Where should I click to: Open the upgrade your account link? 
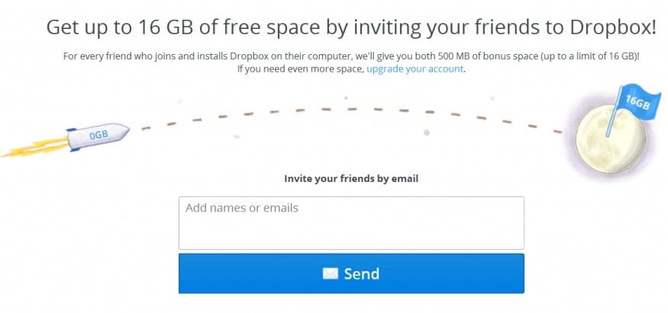[x=415, y=69]
